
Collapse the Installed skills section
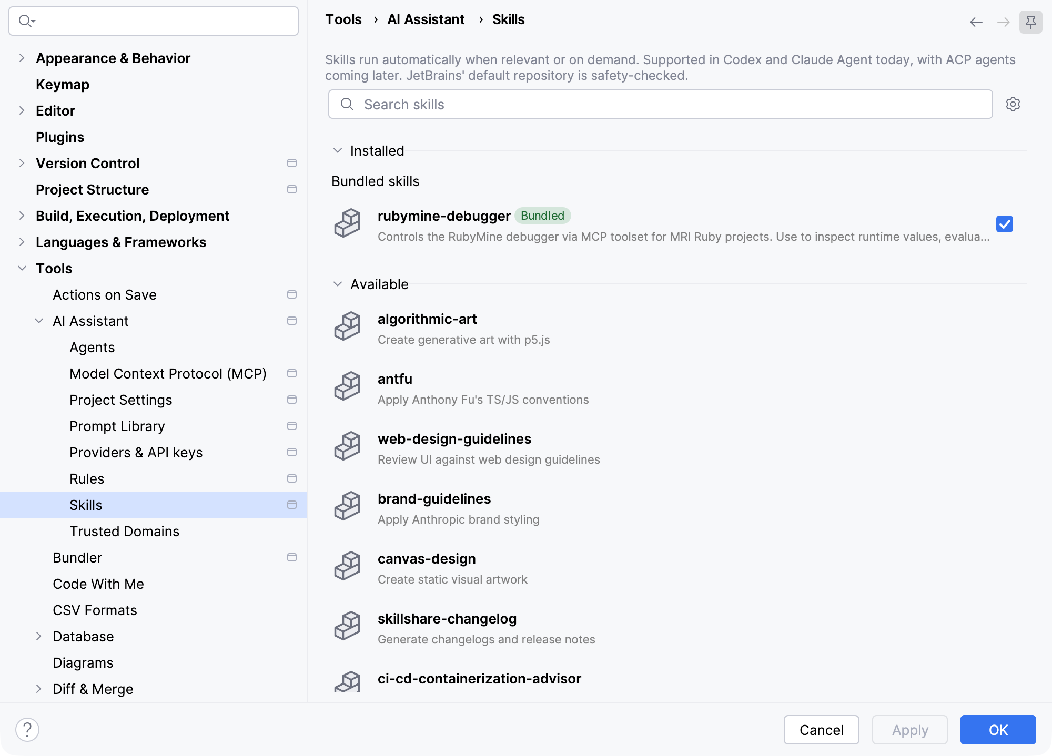click(338, 150)
